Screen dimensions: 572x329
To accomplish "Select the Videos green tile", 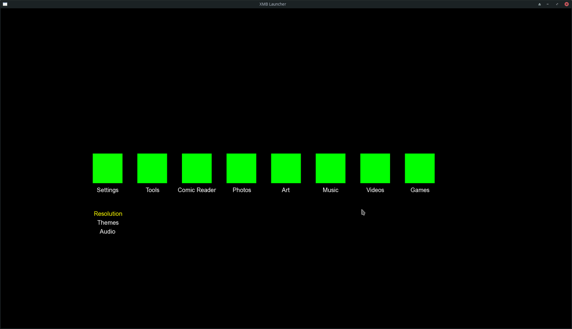I will [375, 168].
